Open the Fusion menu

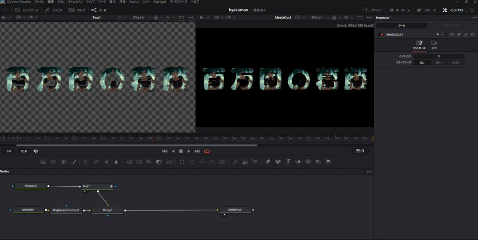[x=134, y=2]
